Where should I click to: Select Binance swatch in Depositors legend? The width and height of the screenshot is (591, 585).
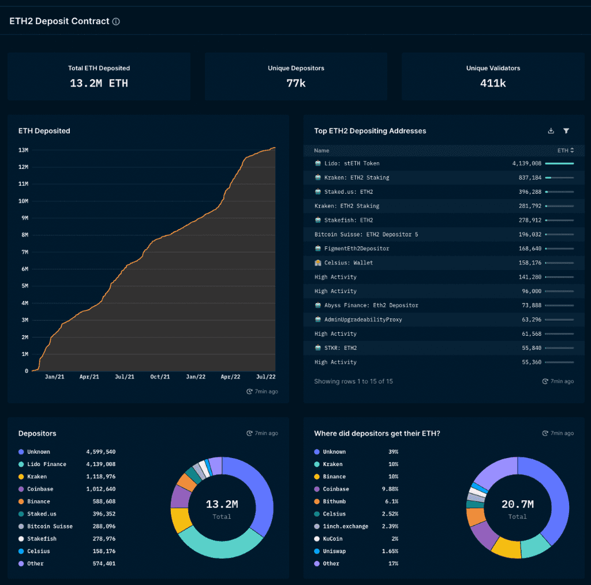[x=21, y=501]
